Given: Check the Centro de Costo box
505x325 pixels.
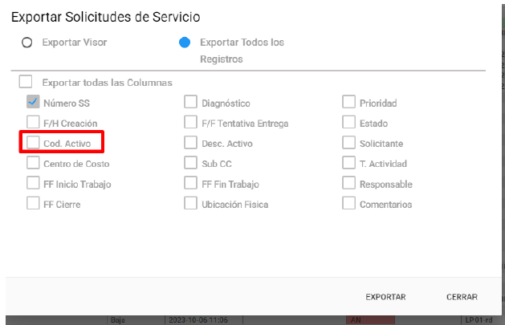Looking at the screenshot, I should (33, 163).
